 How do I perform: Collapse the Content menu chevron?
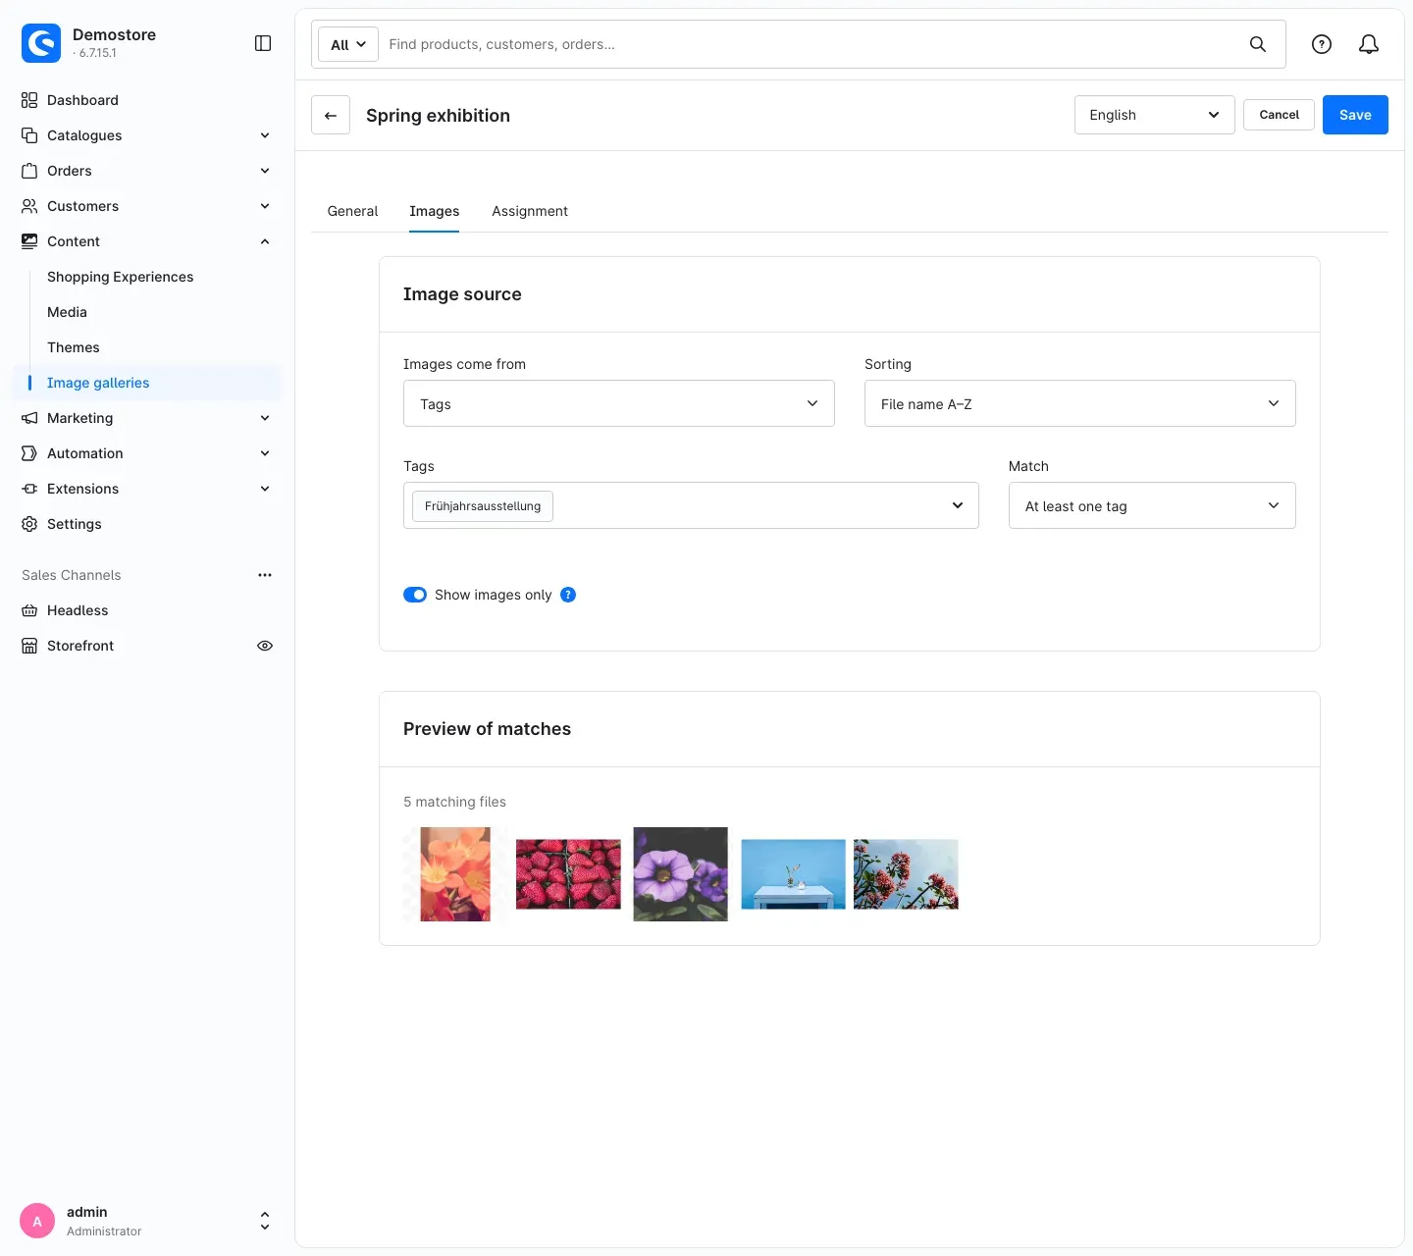pos(265,241)
